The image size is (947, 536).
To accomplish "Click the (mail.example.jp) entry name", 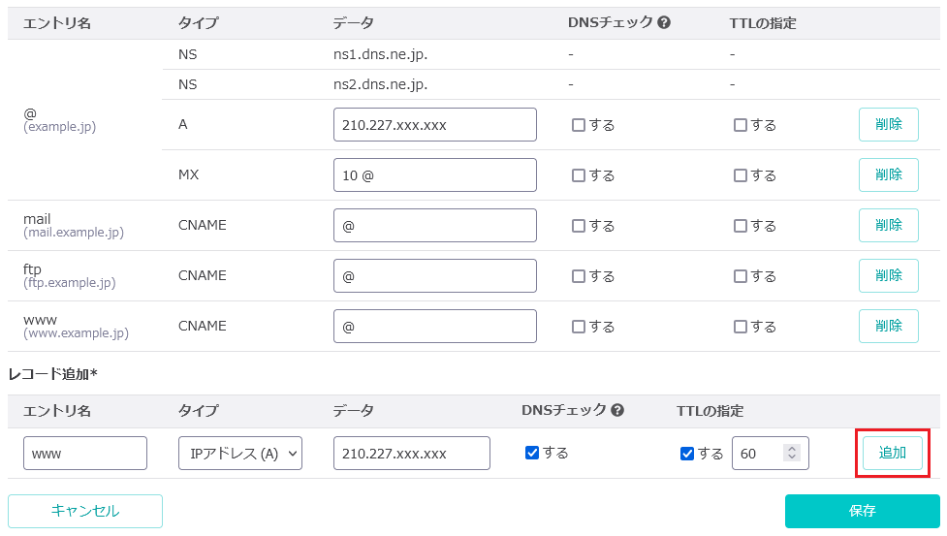I will coord(74,233).
